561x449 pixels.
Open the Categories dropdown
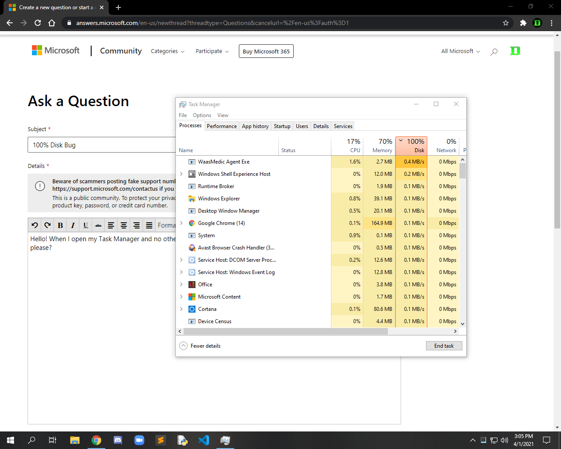click(167, 51)
